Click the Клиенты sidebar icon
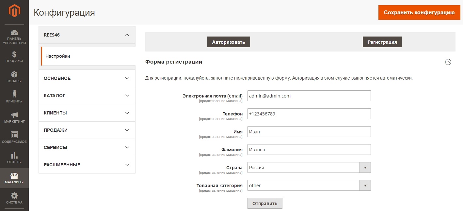 coord(14,94)
